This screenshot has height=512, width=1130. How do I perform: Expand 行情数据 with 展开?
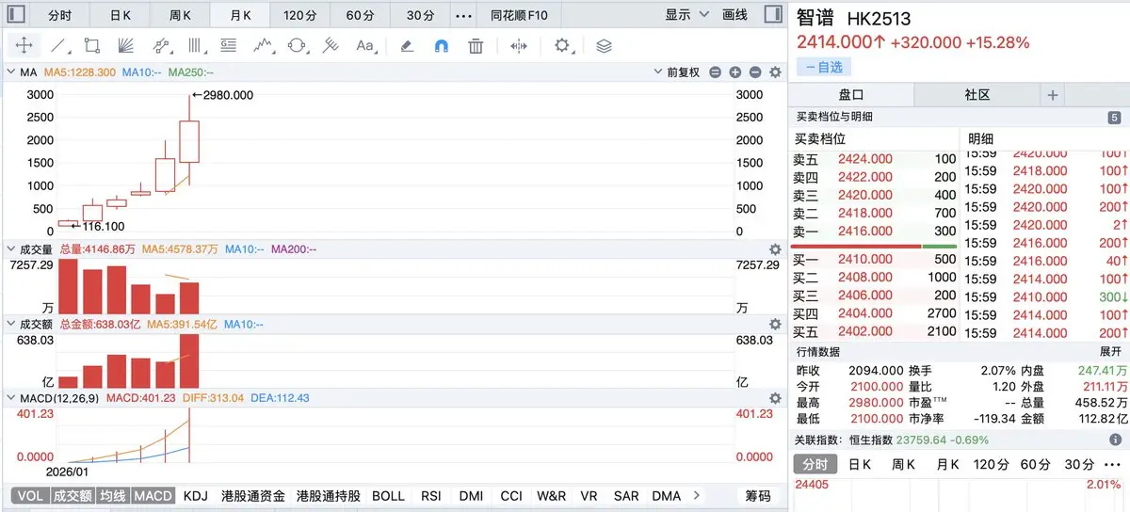1111,351
